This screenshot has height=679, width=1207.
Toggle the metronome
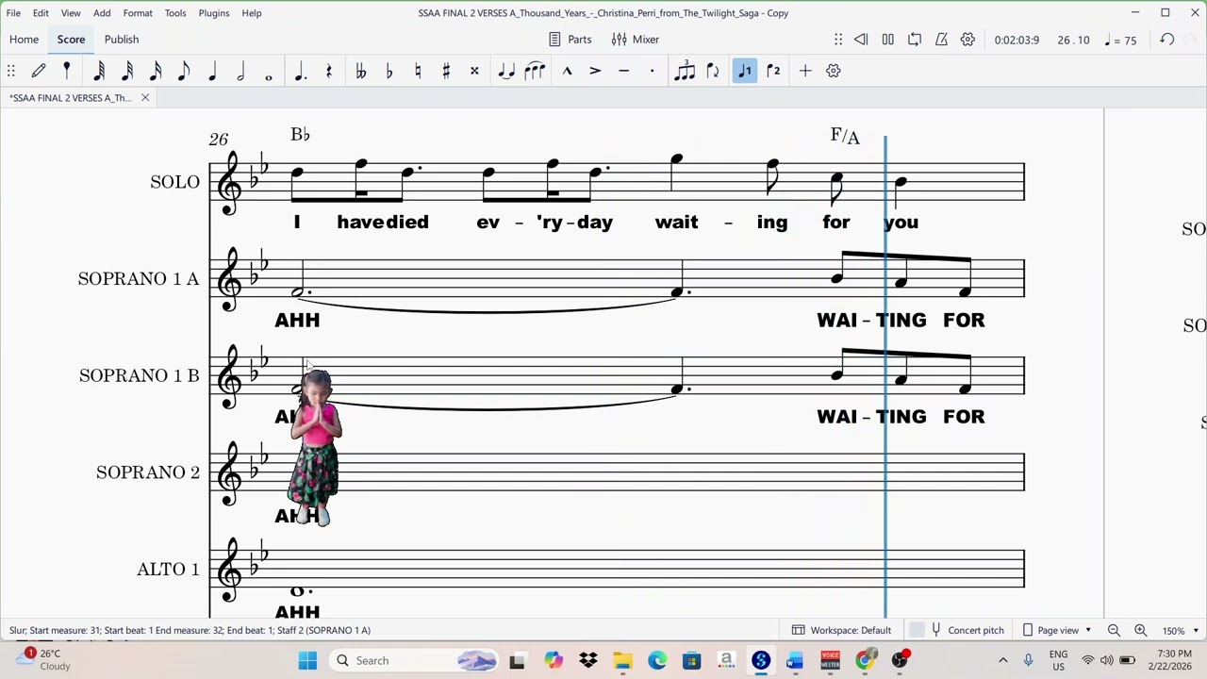coord(941,40)
